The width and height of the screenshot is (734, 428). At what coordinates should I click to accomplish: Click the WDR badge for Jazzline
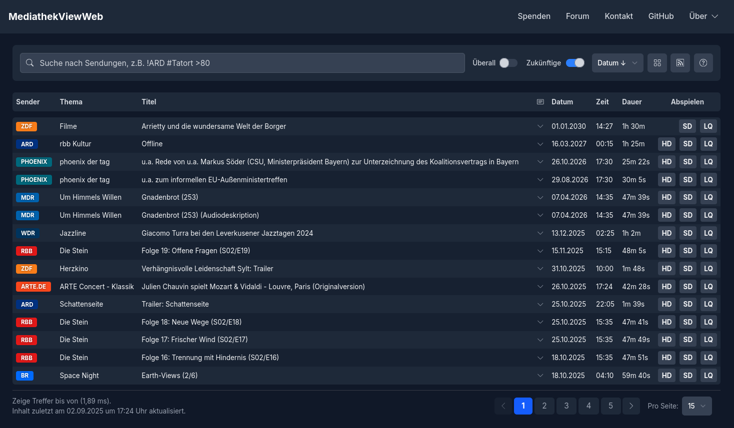(x=27, y=233)
